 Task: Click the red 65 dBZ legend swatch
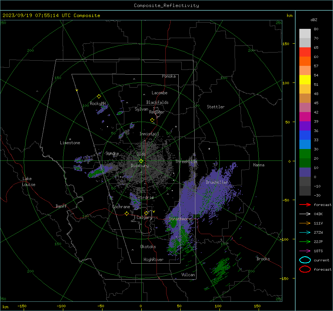(305, 52)
